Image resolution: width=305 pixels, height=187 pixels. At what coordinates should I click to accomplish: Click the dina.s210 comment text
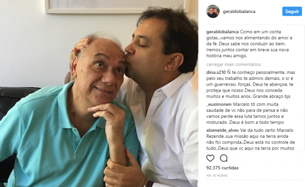pos(251,84)
